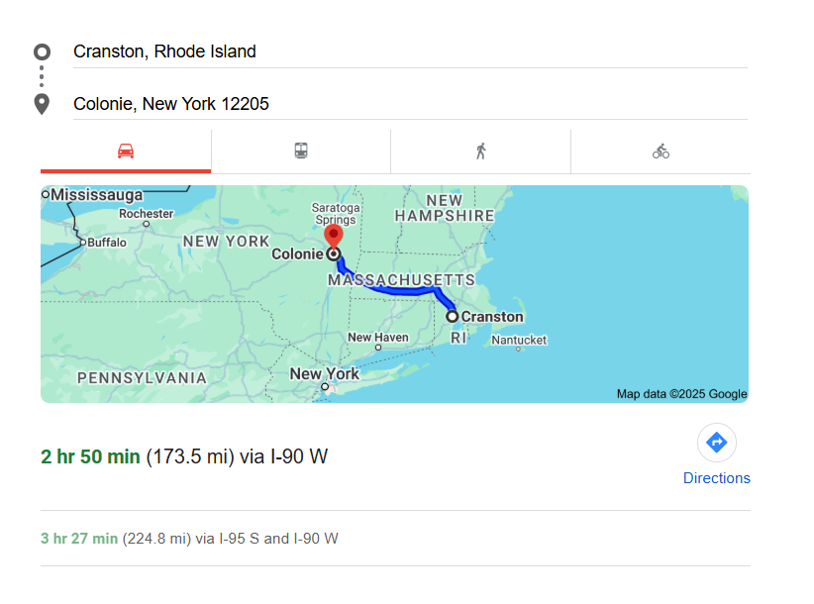Select the driving car travel mode tab
Screen dimensions: 814x604
(126, 151)
